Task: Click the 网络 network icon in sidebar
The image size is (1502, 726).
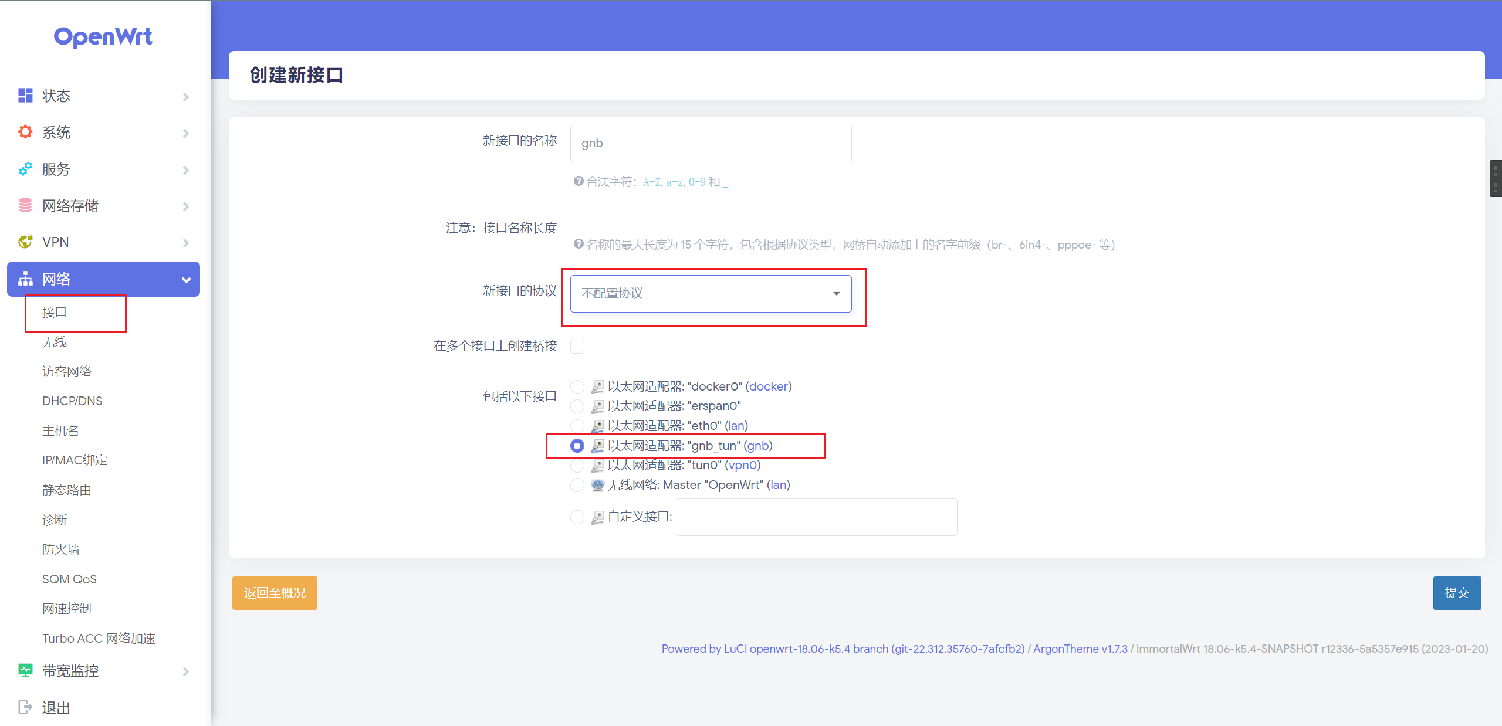Action: (25, 279)
